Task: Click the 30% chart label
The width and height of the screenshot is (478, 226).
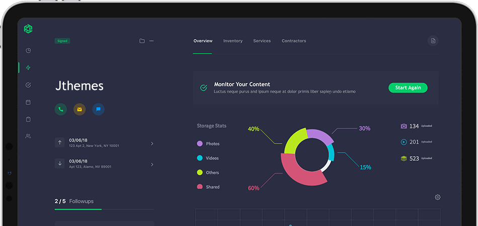Action: (x=365, y=129)
